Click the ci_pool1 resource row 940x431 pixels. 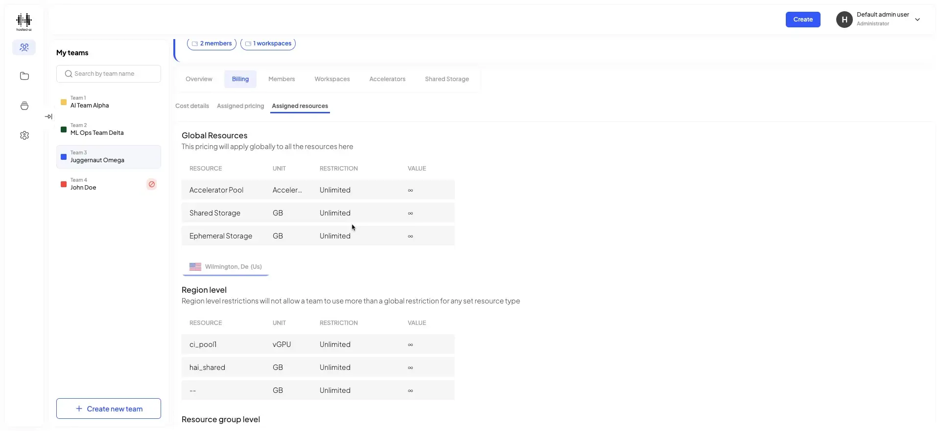(x=318, y=345)
